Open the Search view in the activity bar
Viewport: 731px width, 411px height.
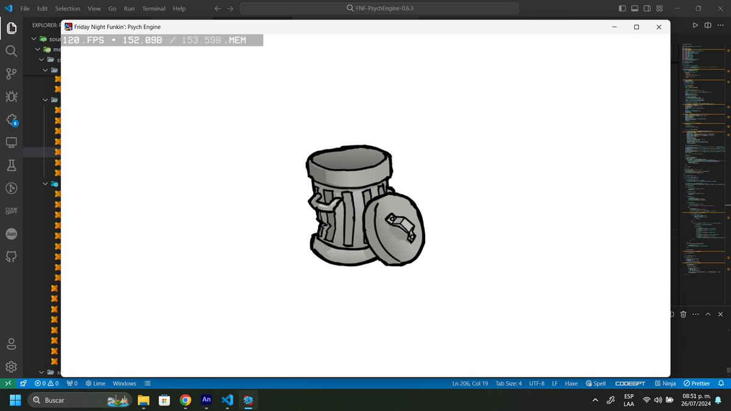coord(11,51)
